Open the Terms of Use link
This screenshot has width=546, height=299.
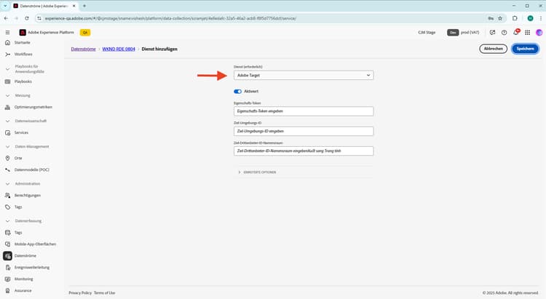coord(104,293)
